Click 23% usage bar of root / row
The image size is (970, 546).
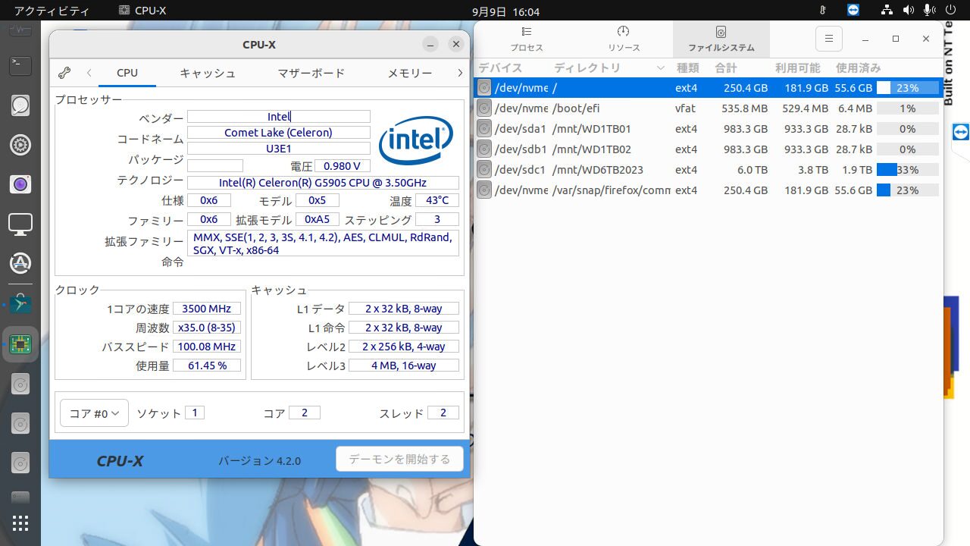tap(907, 88)
